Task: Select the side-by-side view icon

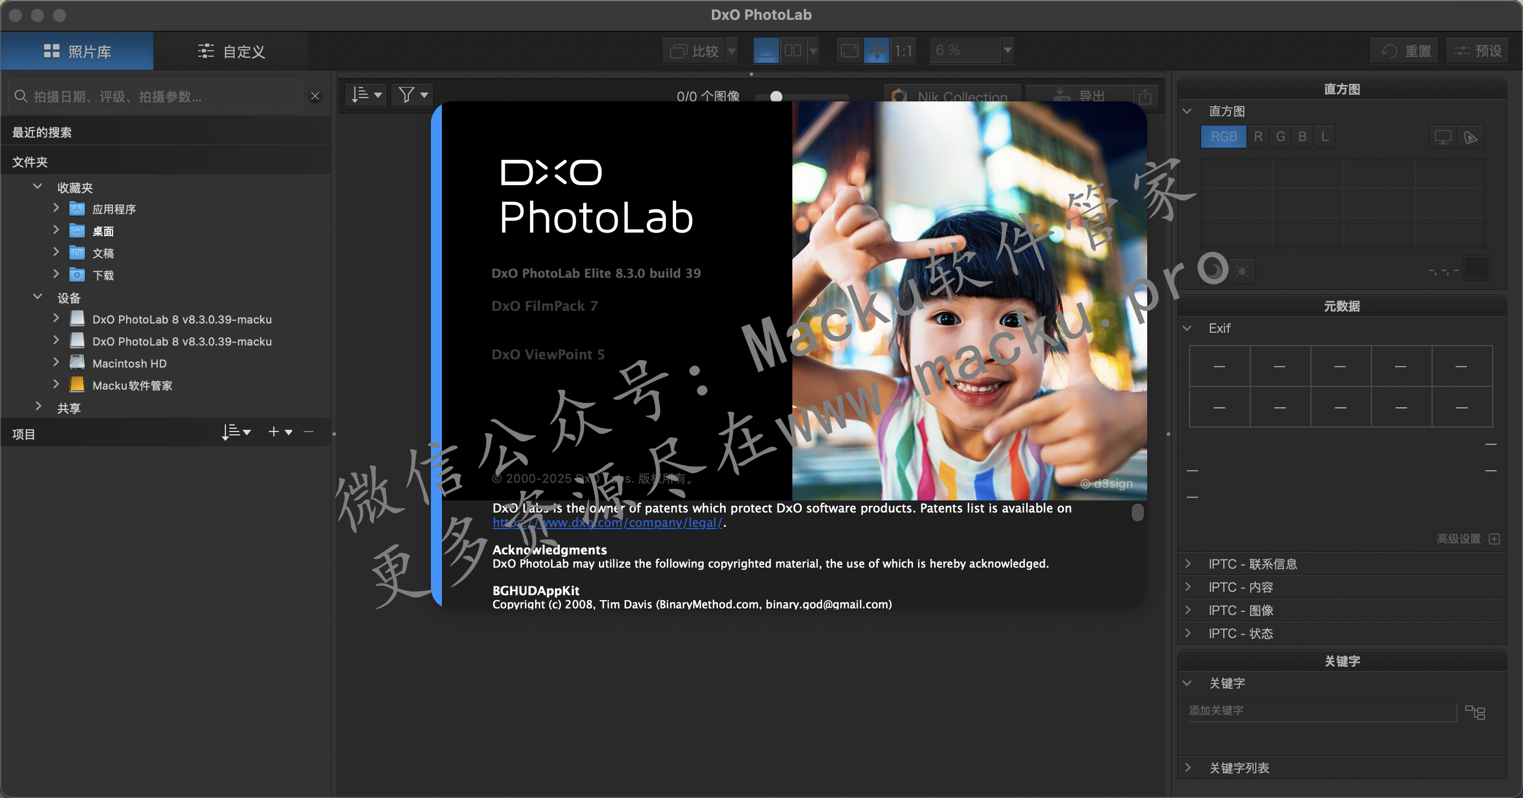Action: pyautogui.click(x=793, y=51)
